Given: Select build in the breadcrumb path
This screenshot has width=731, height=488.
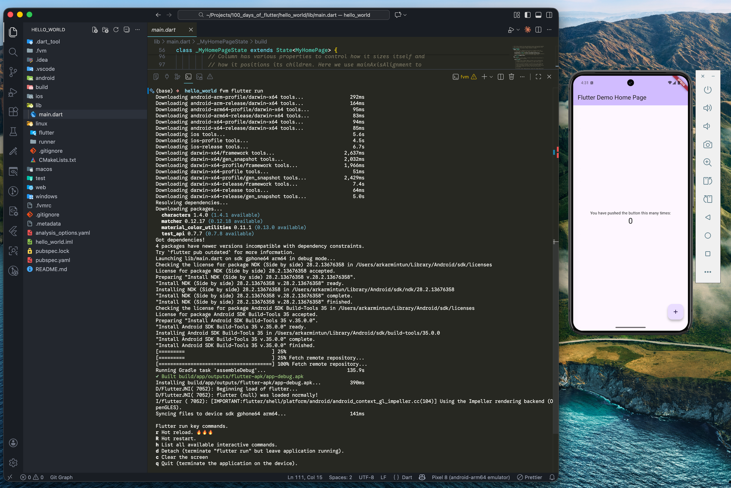Looking at the screenshot, I should pyautogui.click(x=261, y=42).
